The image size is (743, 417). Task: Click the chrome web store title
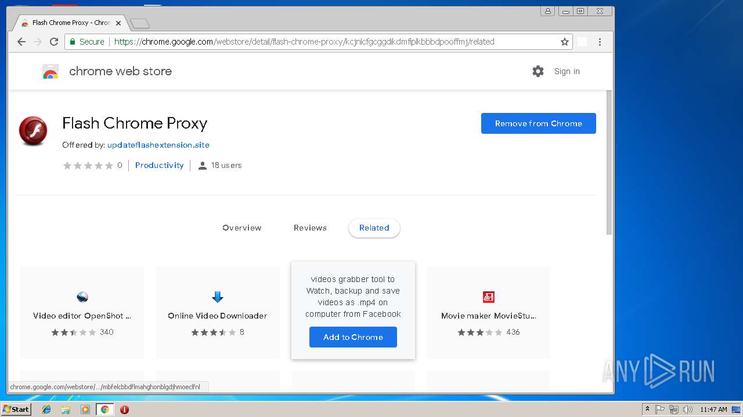tap(120, 71)
